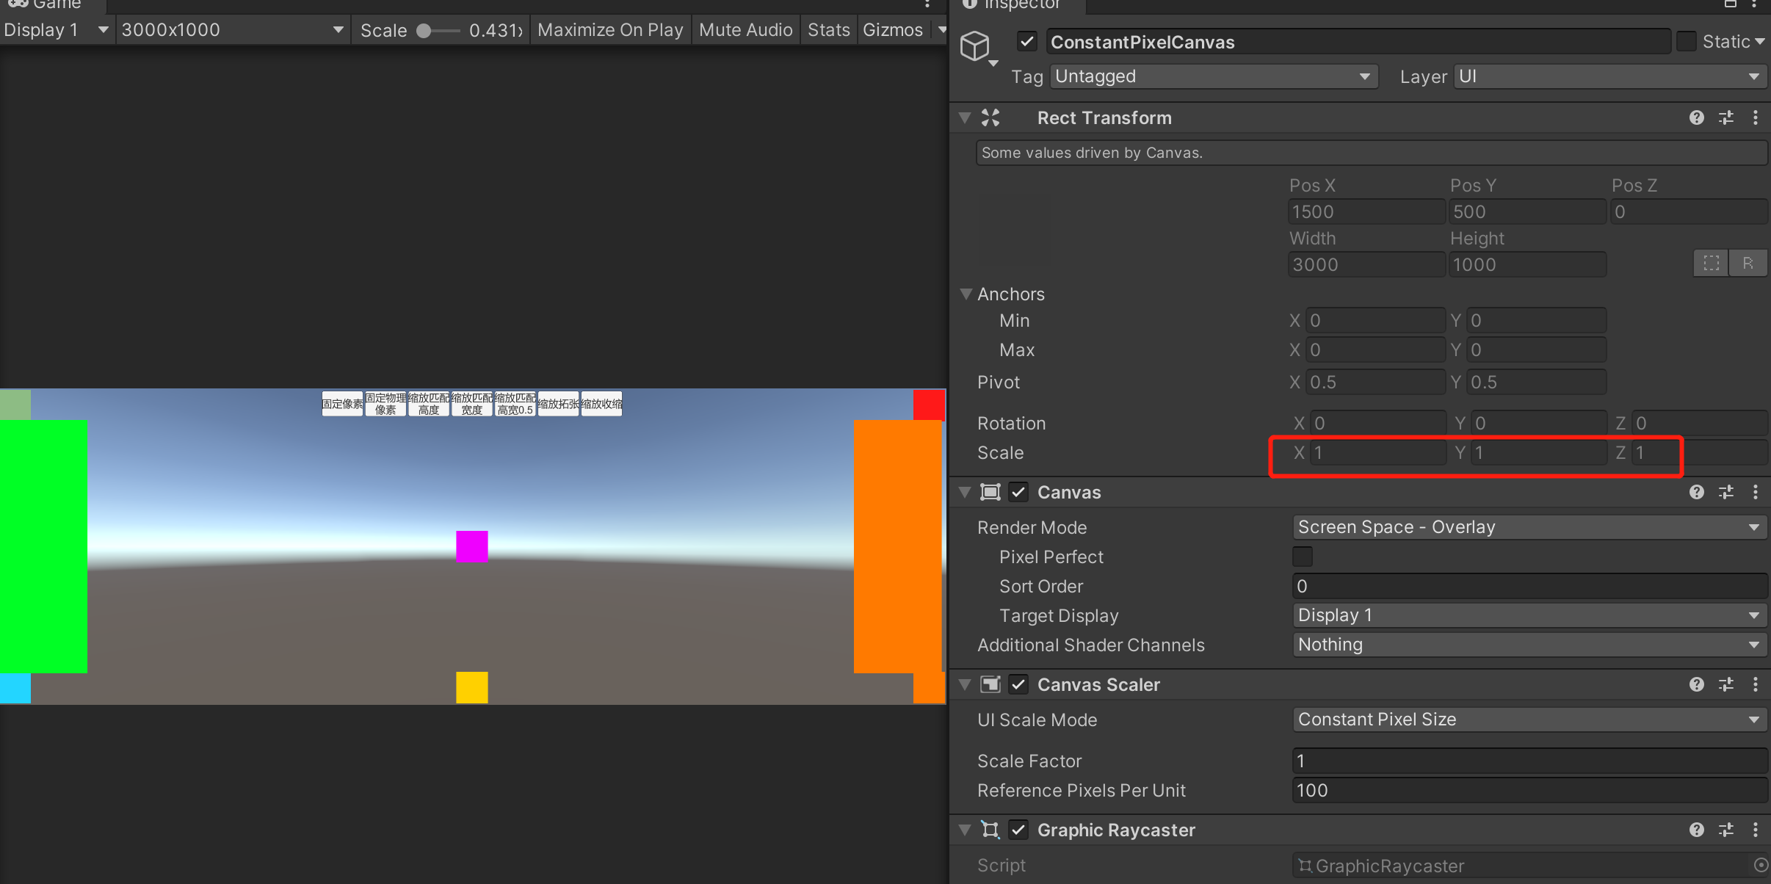Open the Render Mode dropdown

pyautogui.click(x=1529, y=527)
